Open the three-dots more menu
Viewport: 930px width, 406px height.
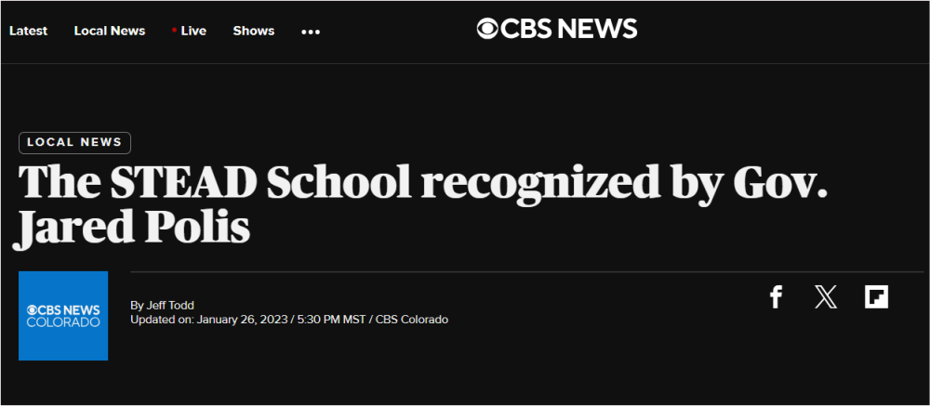coord(311,32)
